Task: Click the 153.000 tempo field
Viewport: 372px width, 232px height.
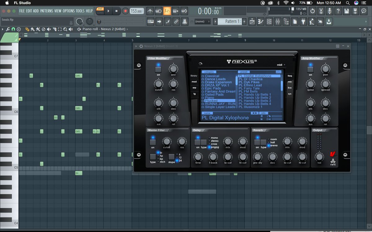Action: pyautogui.click(x=136, y=11)
